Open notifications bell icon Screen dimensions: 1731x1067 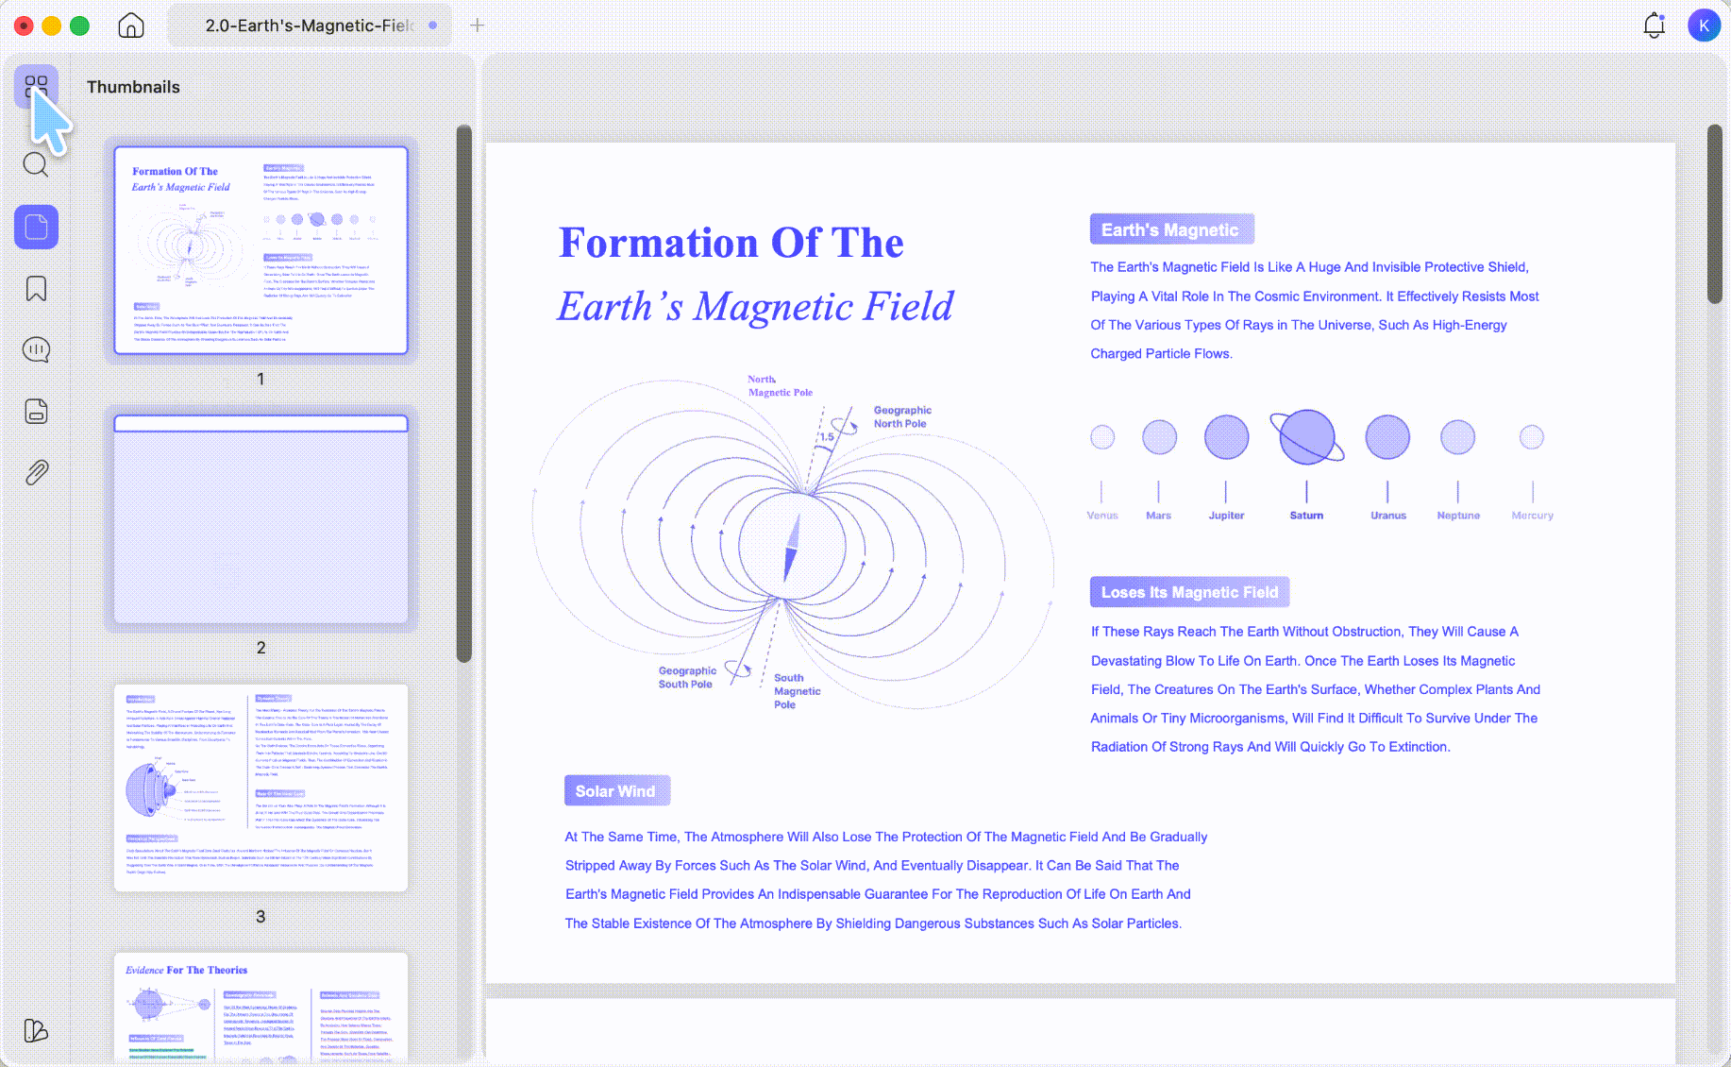1654,25
